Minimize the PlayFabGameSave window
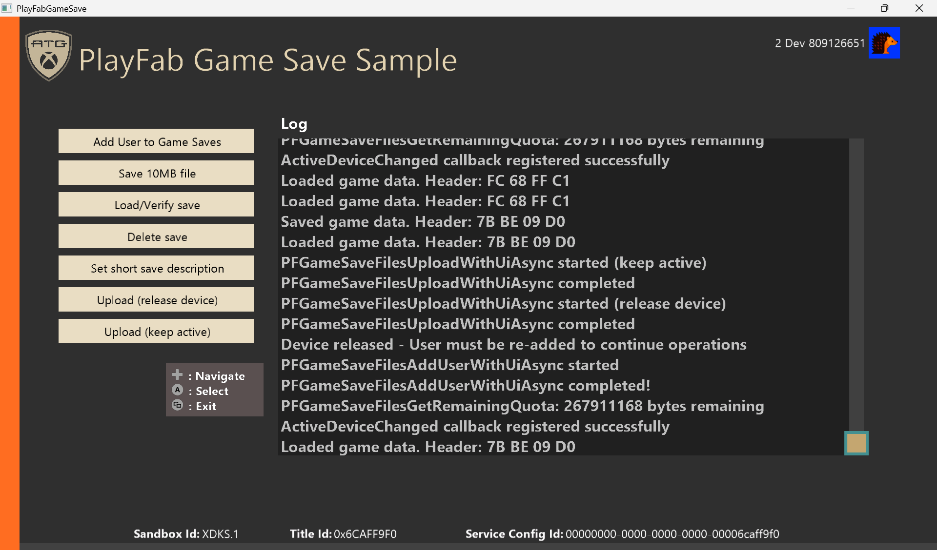 851,8
